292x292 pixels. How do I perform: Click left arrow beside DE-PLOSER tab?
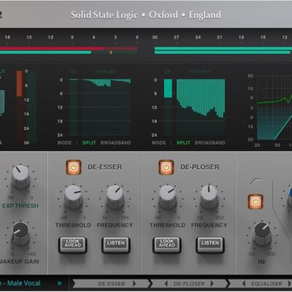pyautogui.click(x=166, y=283)
